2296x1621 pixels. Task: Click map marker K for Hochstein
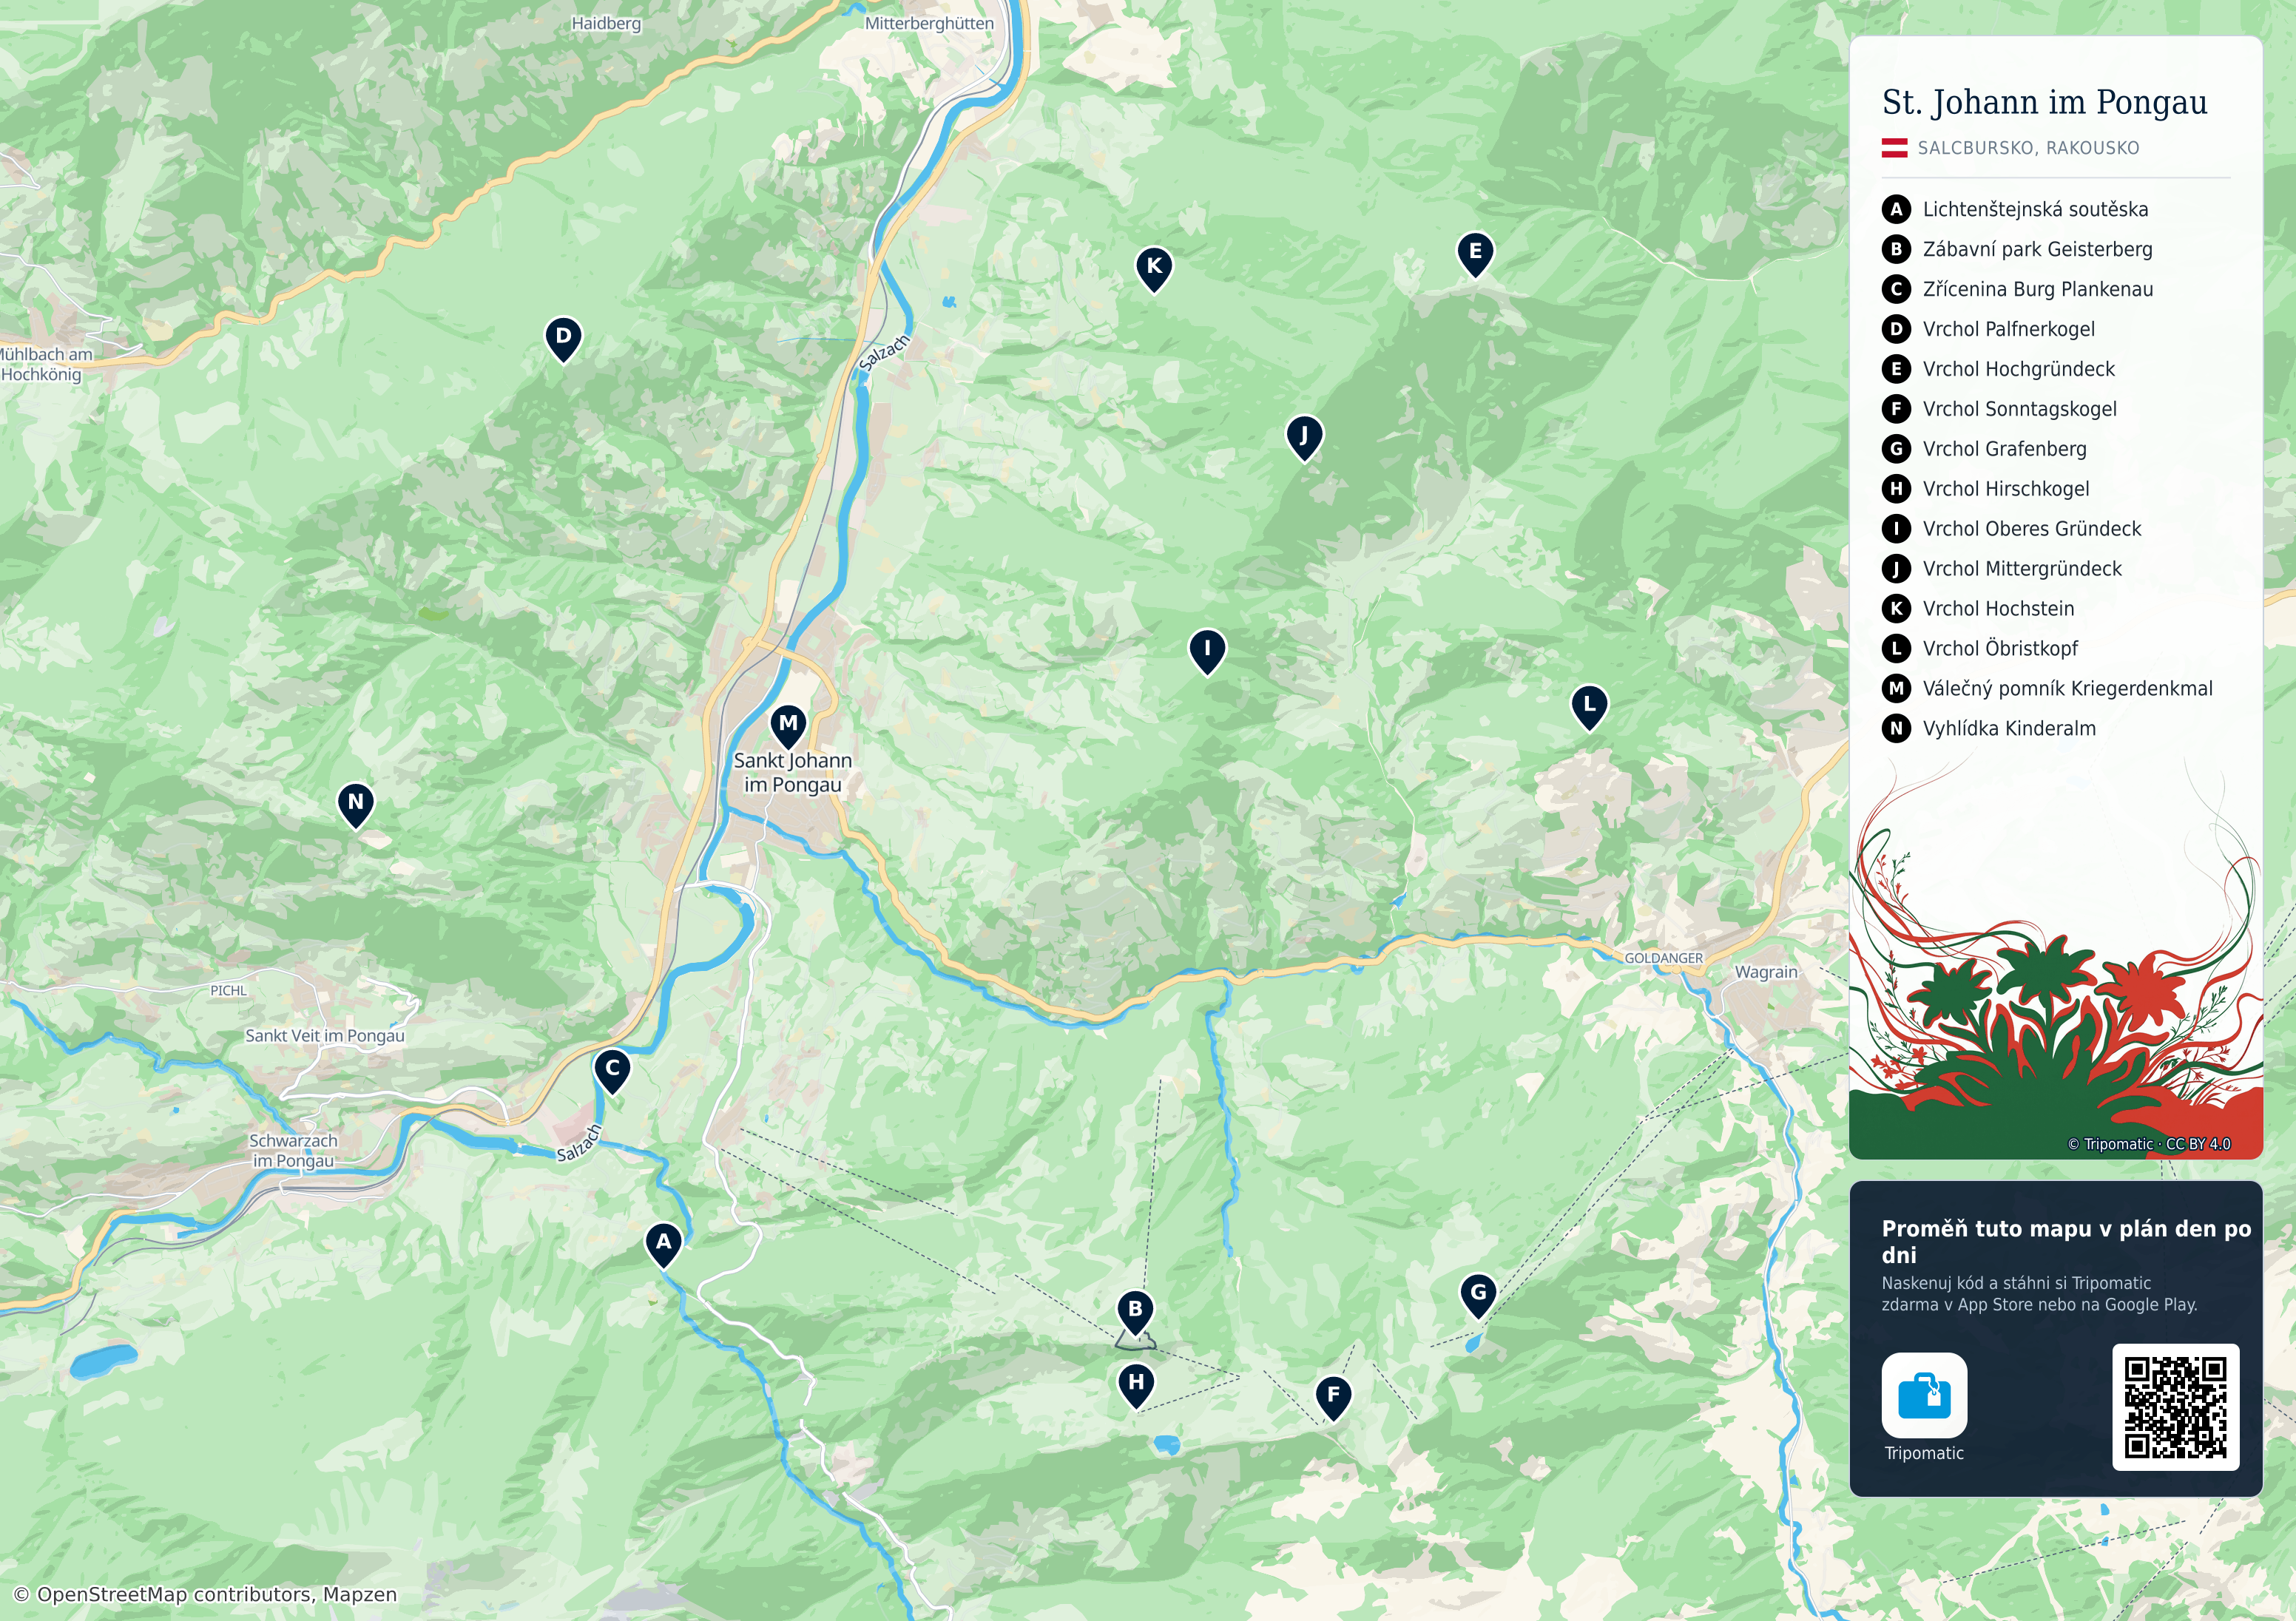click(x=1154, y=269)
